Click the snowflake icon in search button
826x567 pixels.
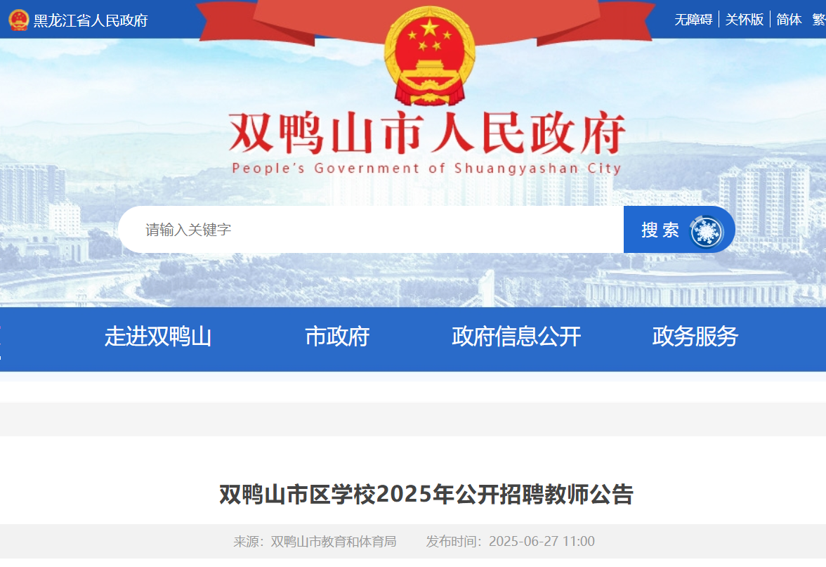point(707,231)
